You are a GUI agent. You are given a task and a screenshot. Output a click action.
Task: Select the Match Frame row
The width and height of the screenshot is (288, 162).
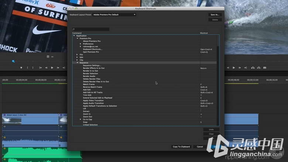144,85
